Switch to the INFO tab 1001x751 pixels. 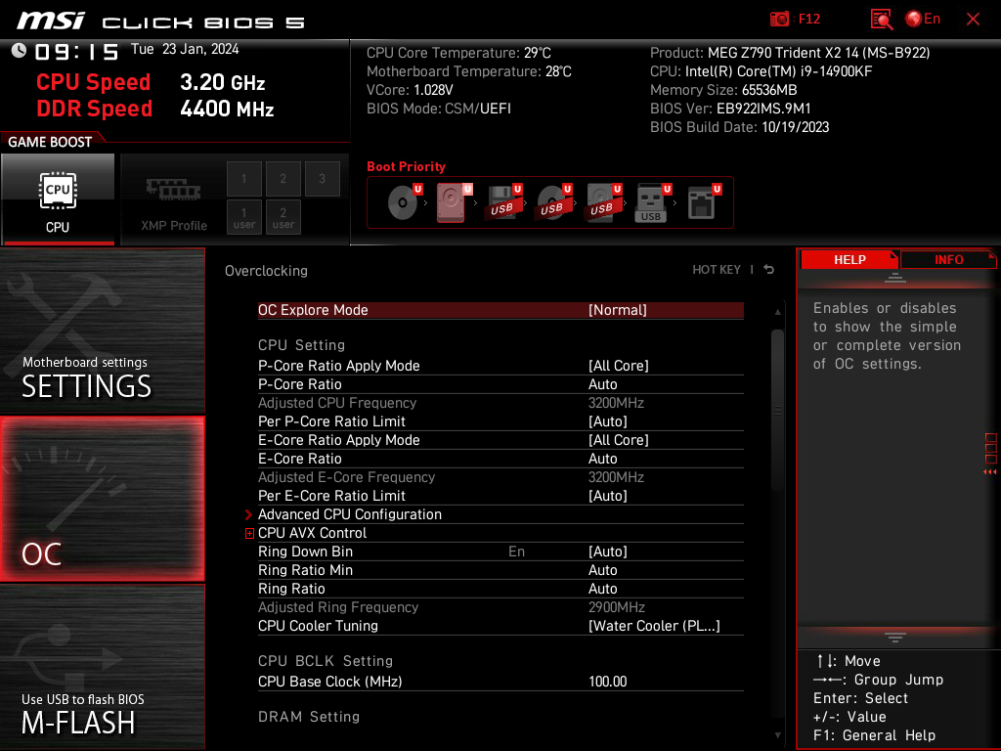click(948, 260)
